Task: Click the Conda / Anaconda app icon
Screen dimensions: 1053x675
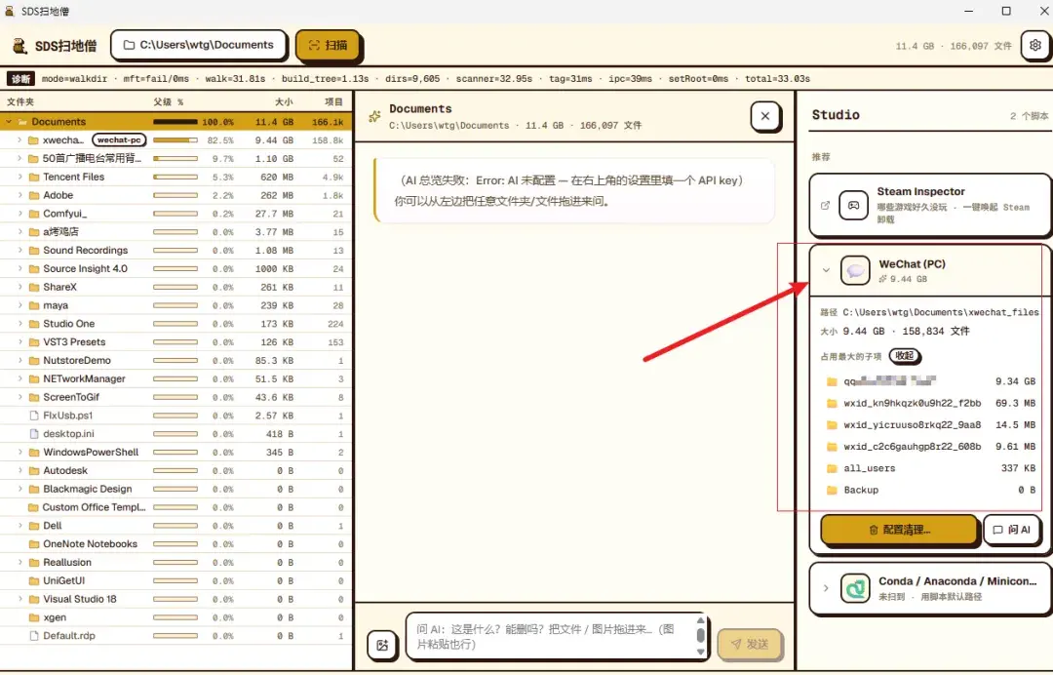Action: tap(856, 589)
